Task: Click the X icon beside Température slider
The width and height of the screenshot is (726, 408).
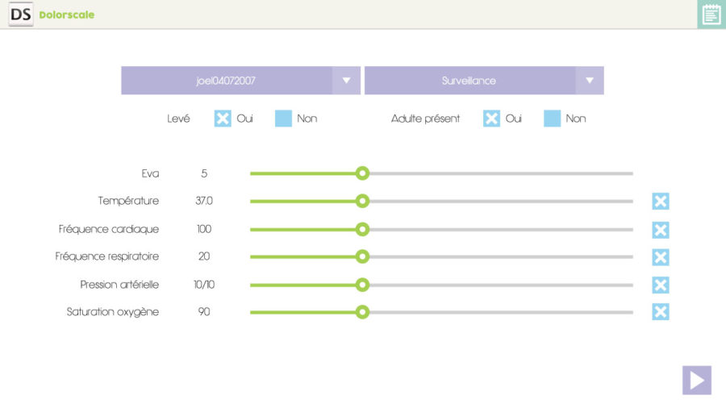Action: 661,202
